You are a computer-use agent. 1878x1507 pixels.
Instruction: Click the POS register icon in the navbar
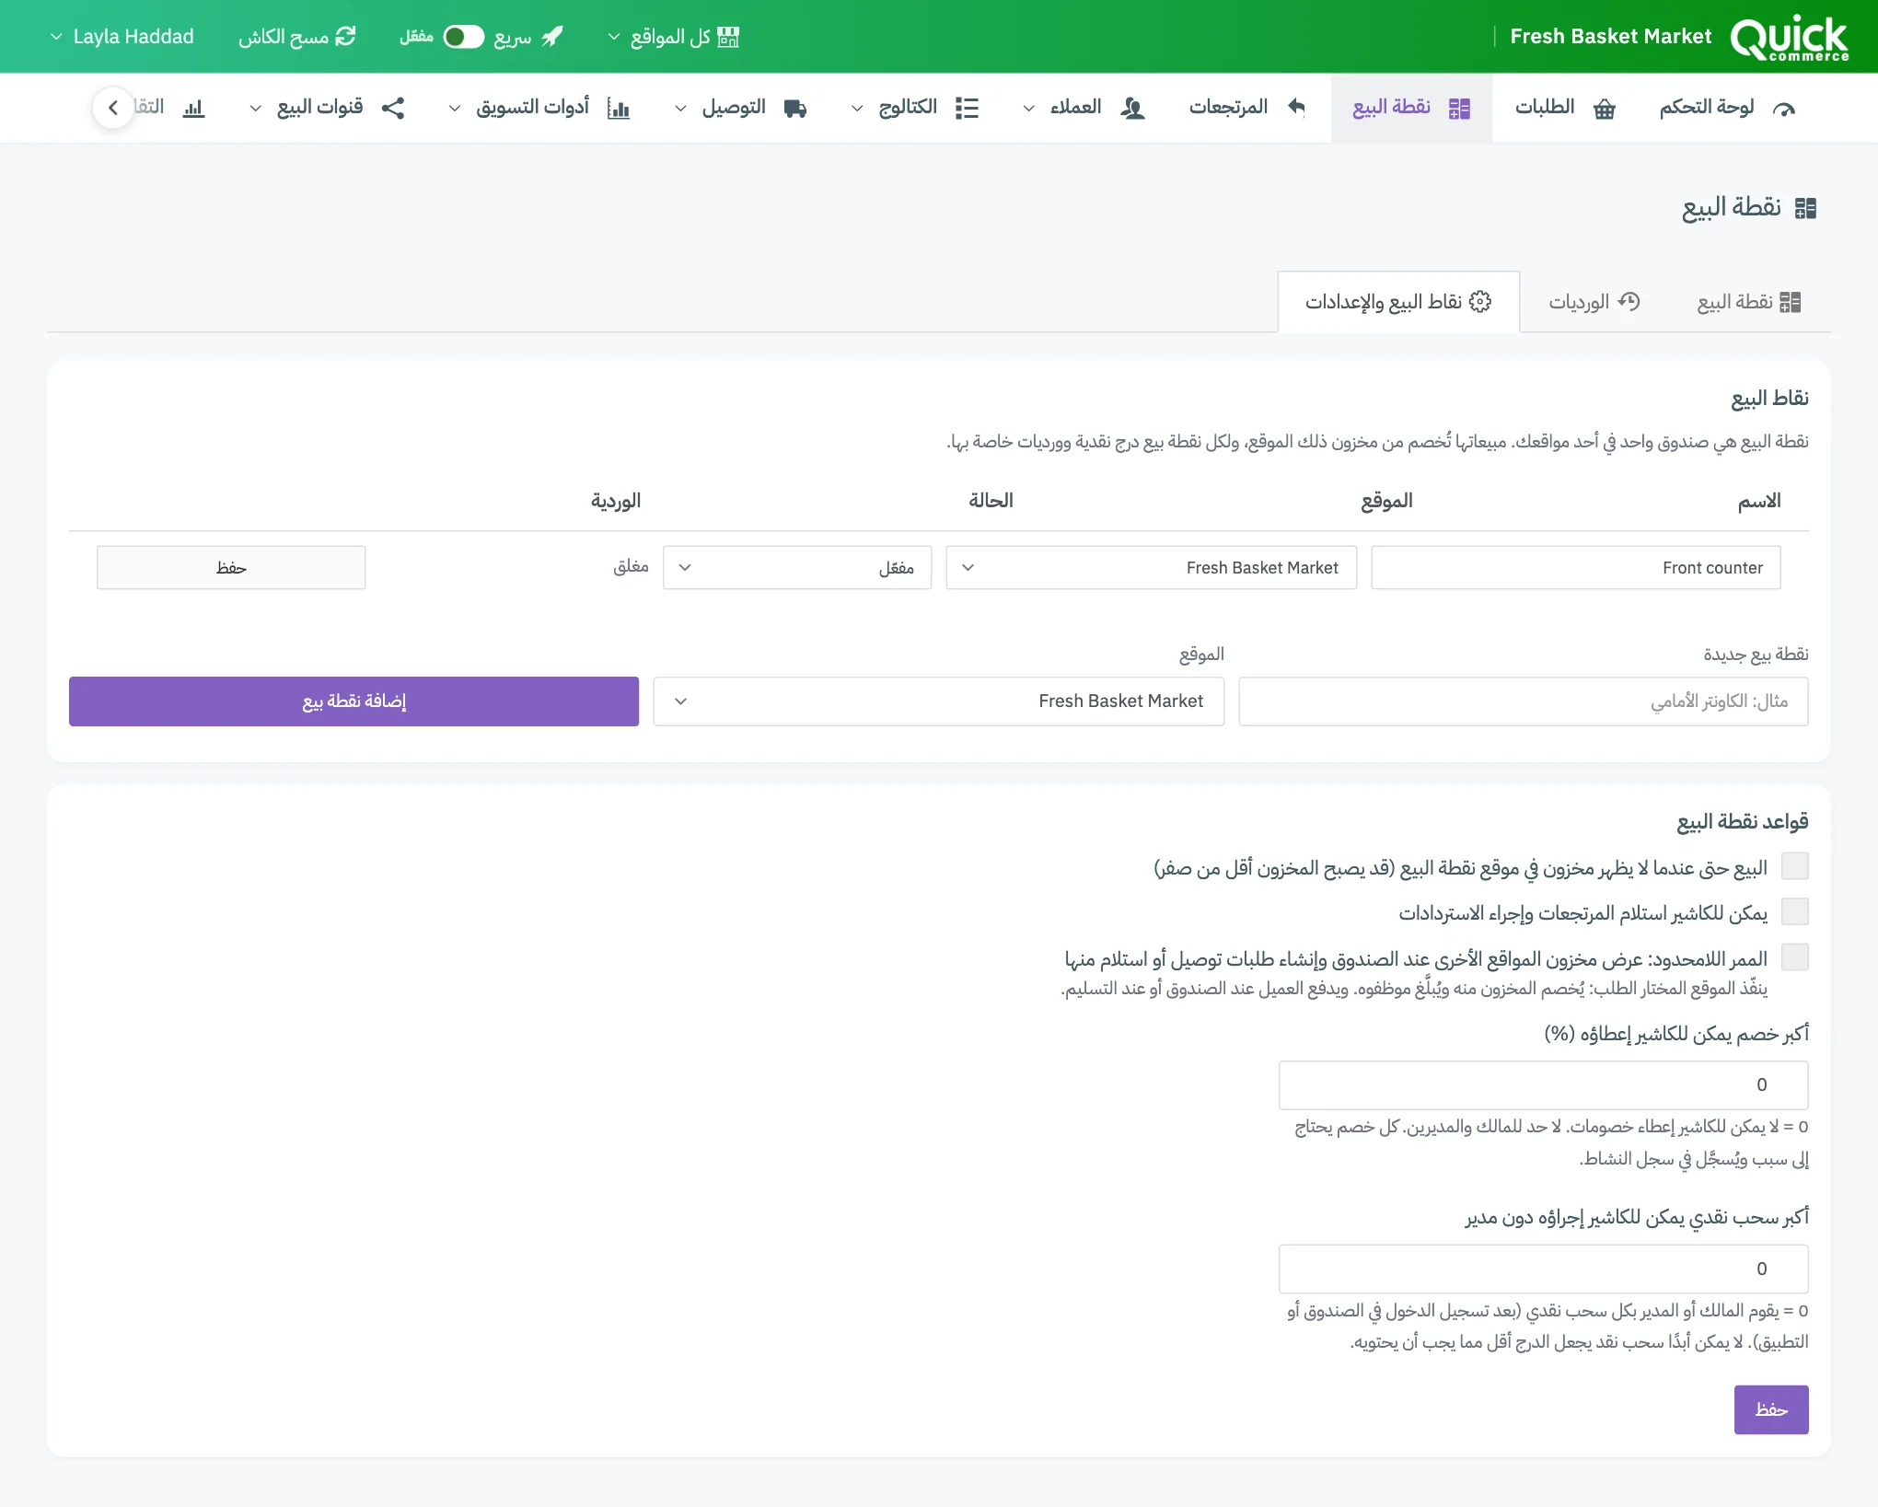point(1459,109)
